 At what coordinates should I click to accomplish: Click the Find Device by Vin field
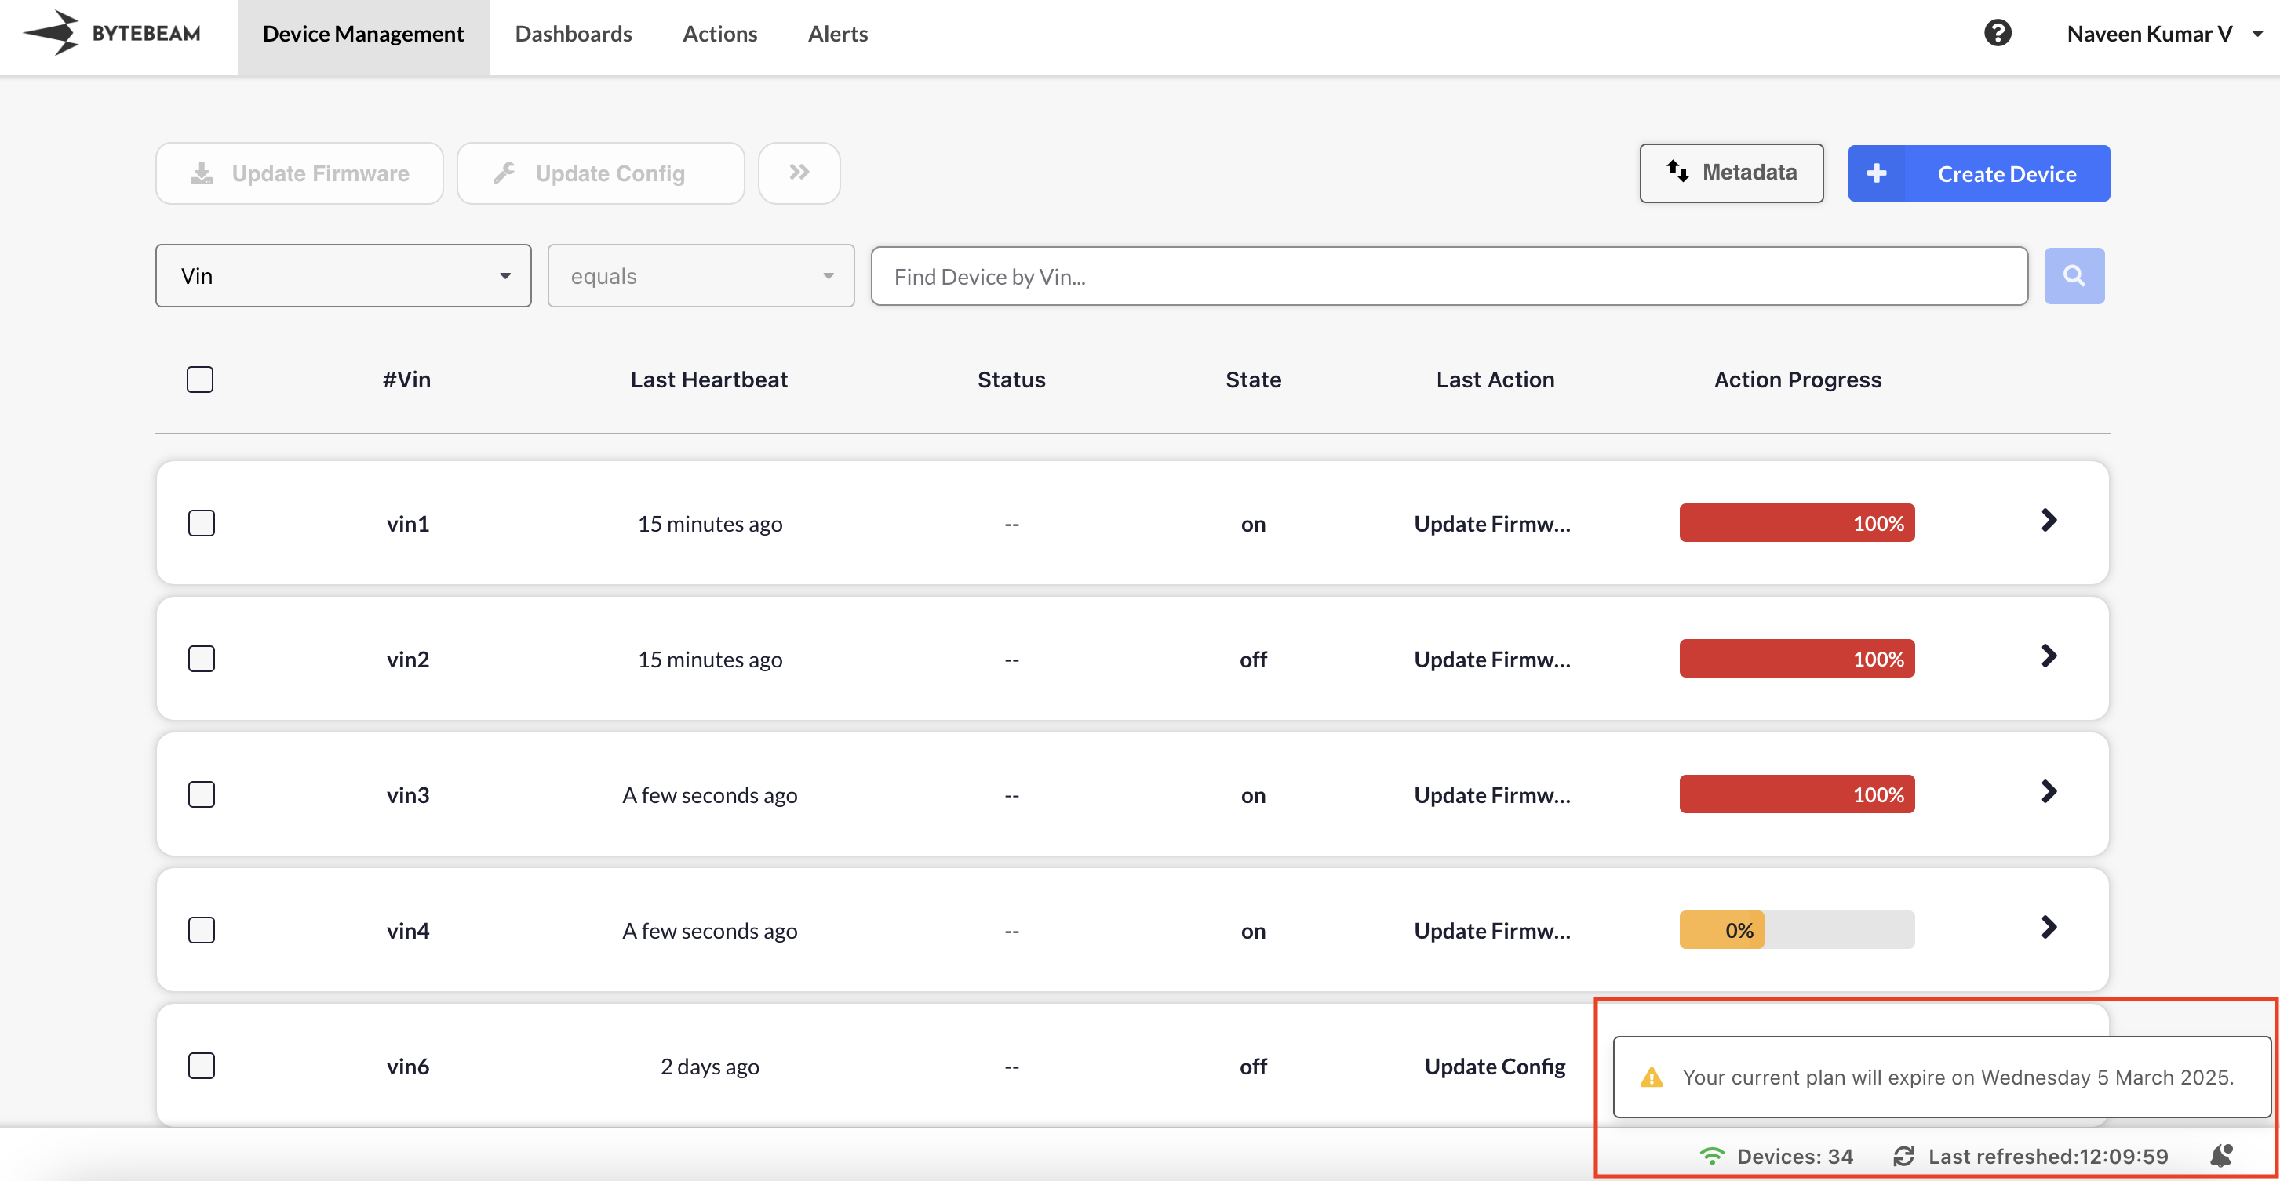1448,276
